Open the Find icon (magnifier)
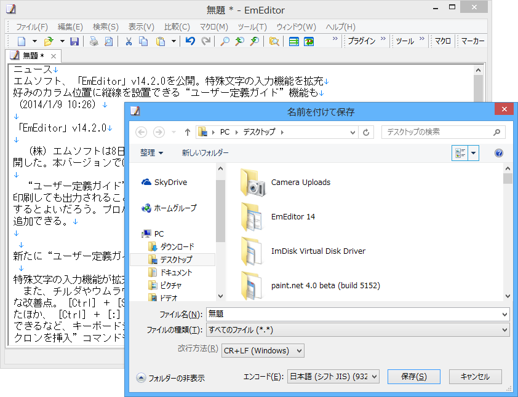Screen dimensions: 518x397 pyautogui.click(x=224, y=41)
